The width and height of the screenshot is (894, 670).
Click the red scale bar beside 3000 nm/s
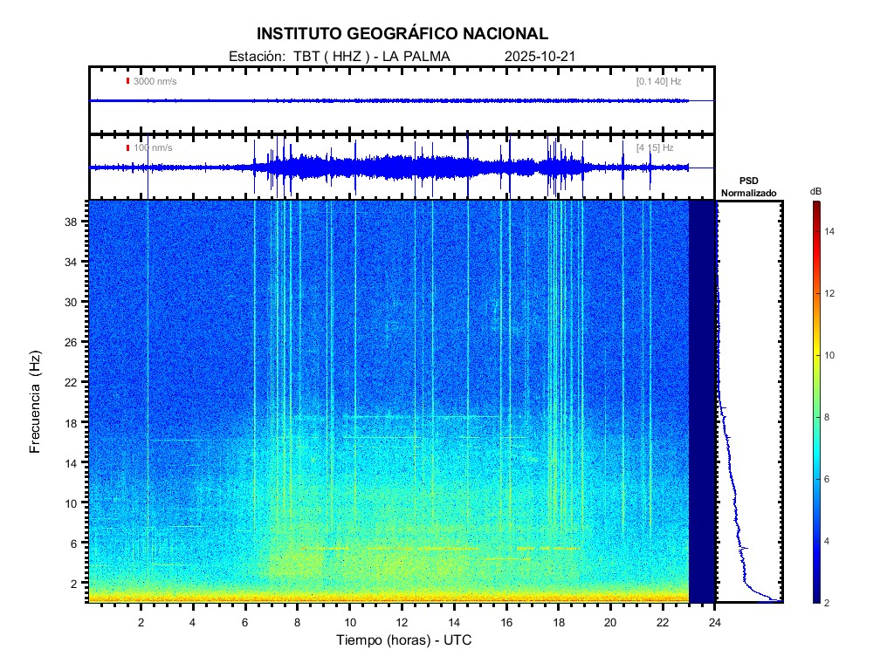127,81
